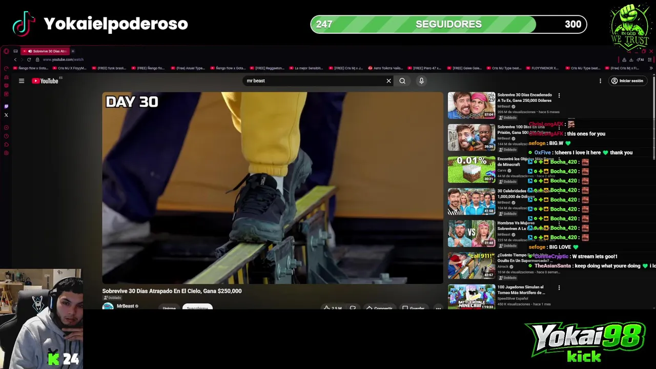The height and width of the screenshot is (369, 656).
Task: Clear the search box with X icon
Action: tap(388, 80)
